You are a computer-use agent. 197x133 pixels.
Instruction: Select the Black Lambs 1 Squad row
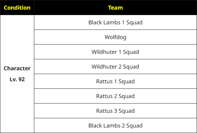[x=115, y=23]
